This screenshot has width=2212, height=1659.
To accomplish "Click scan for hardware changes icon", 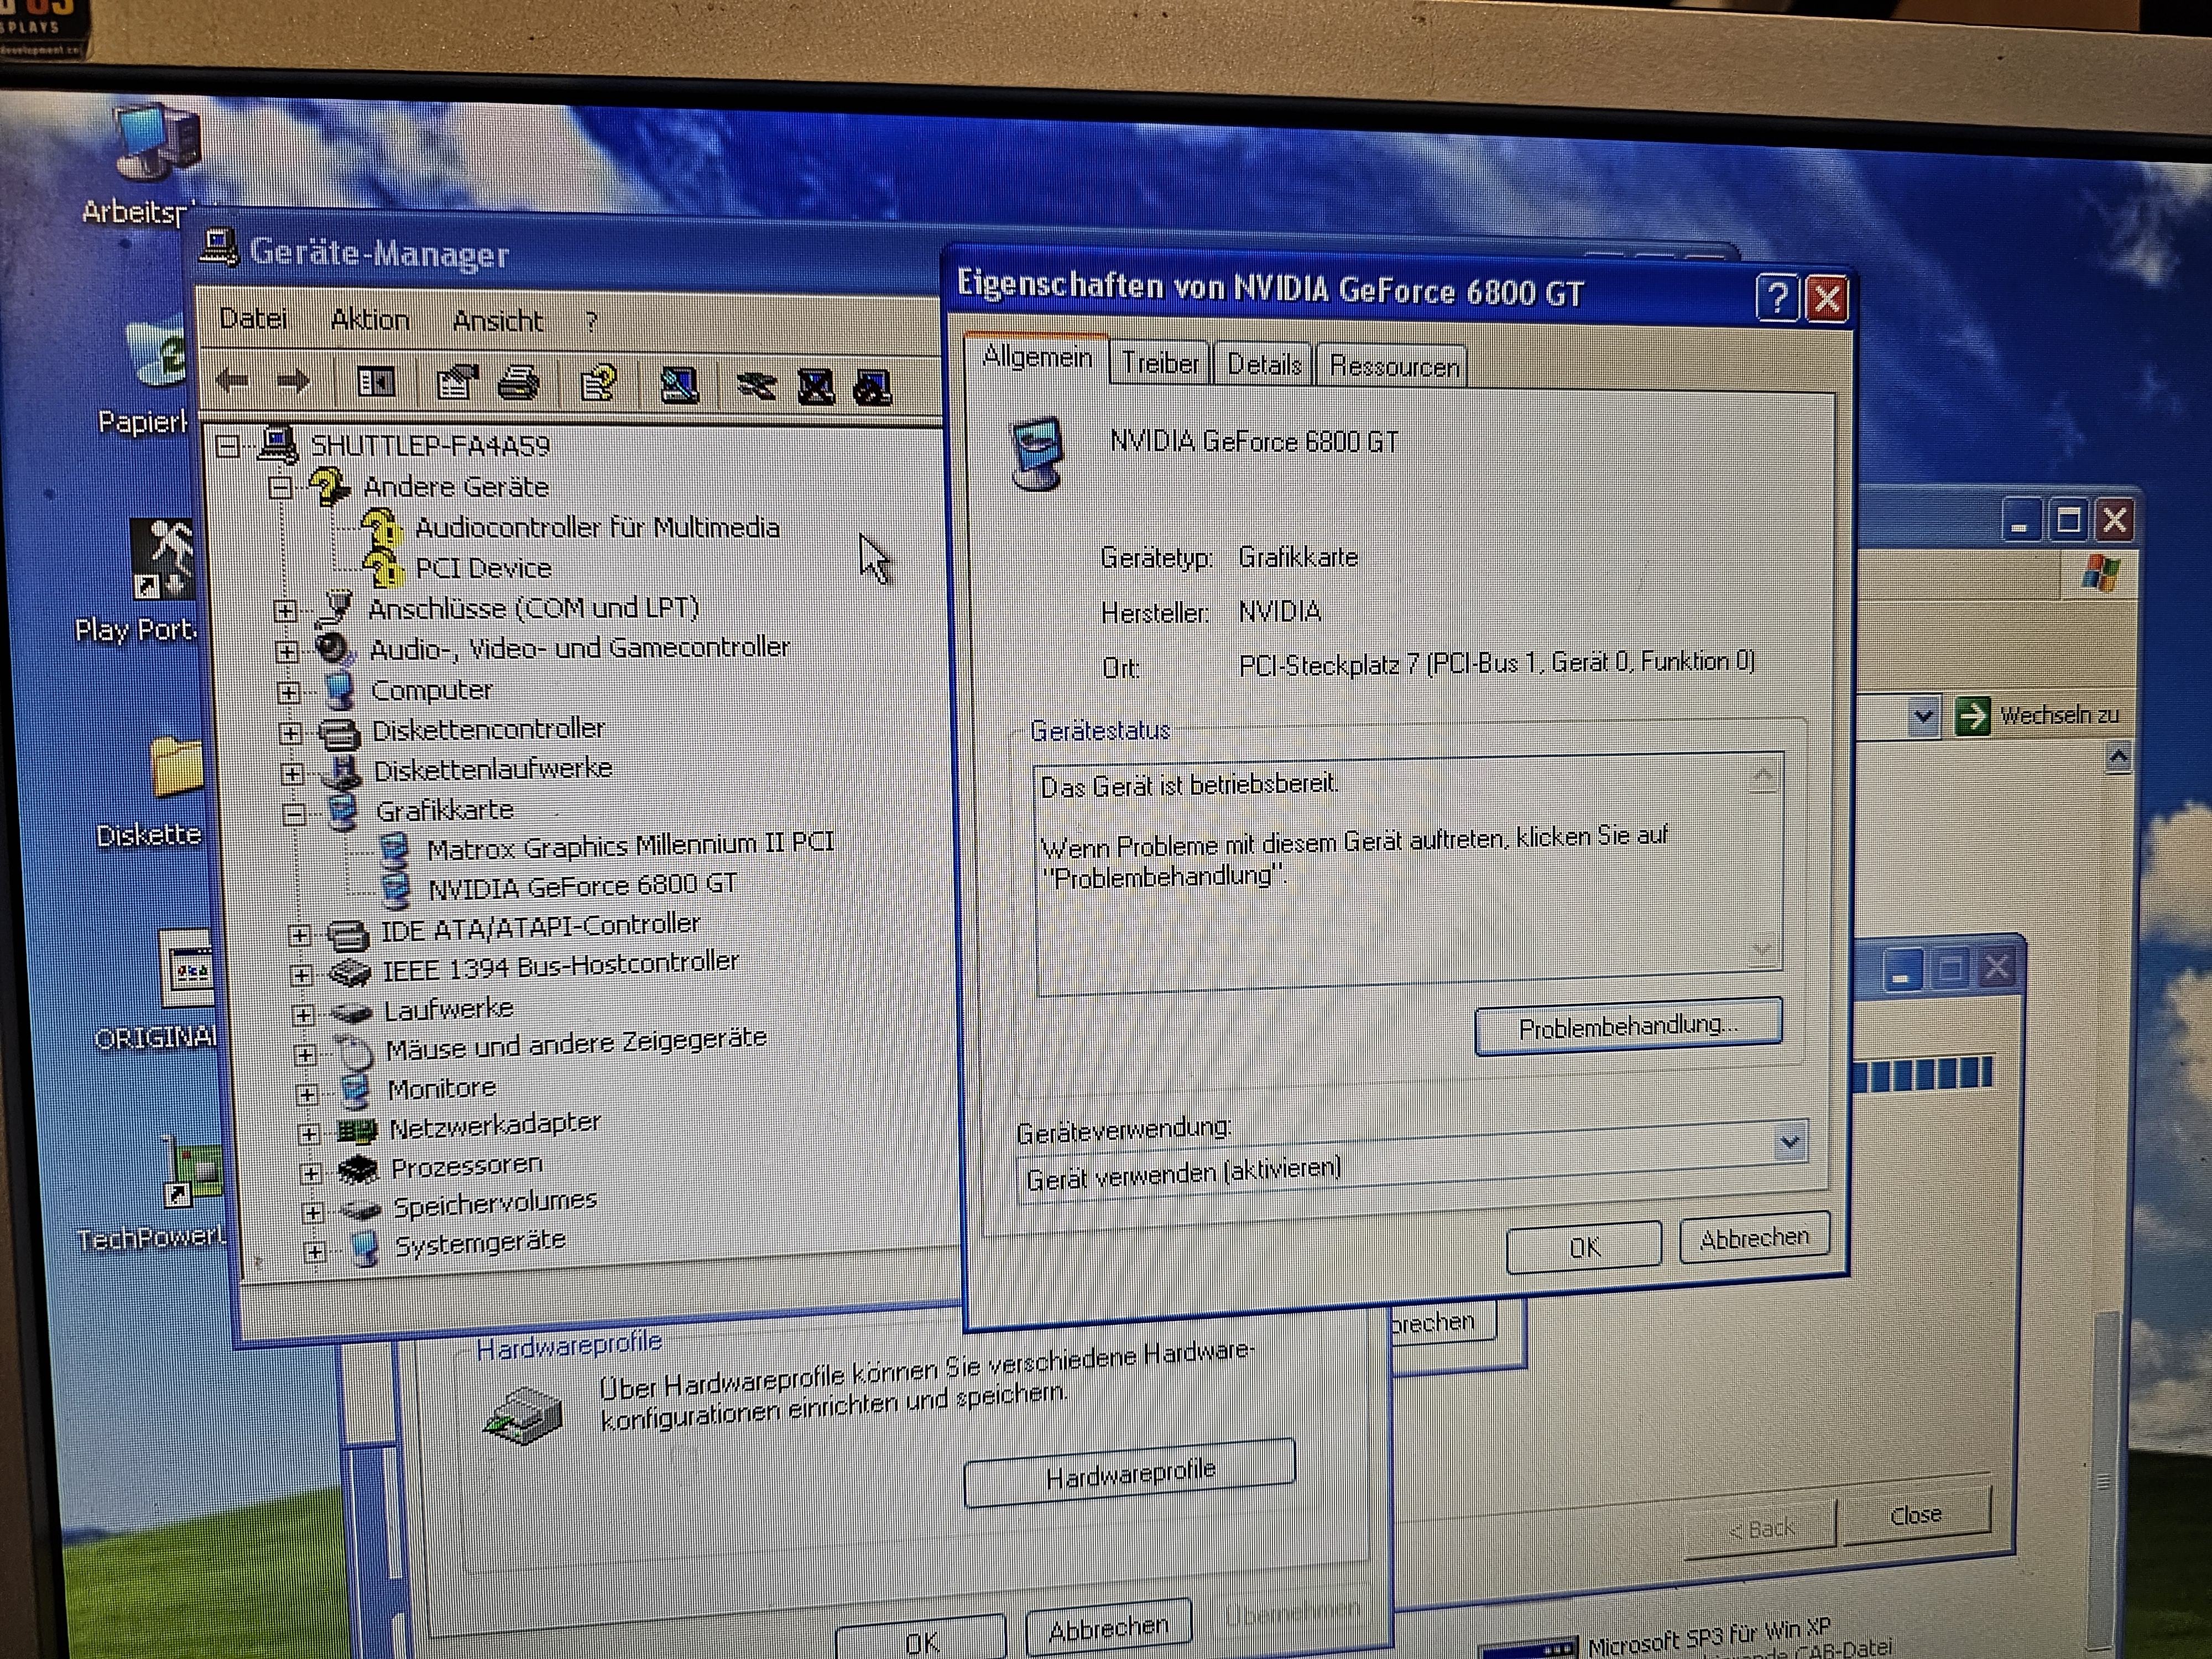I will click(679, 385).
